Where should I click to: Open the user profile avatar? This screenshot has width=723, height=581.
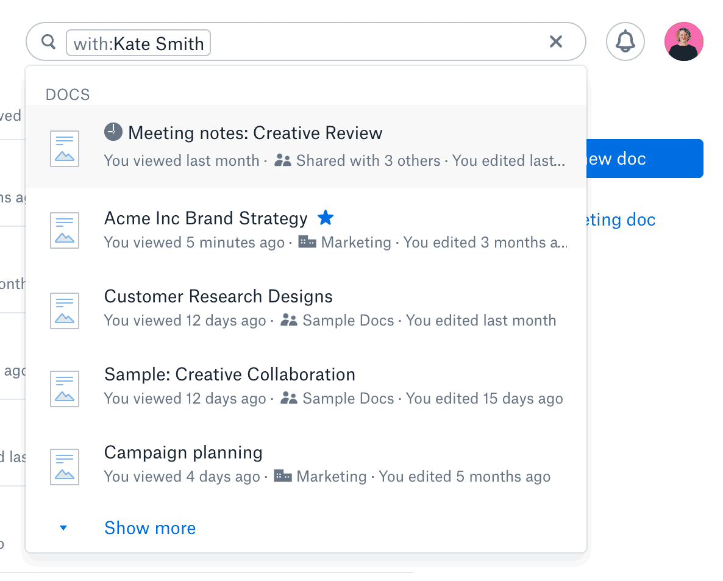pos(683,42)
